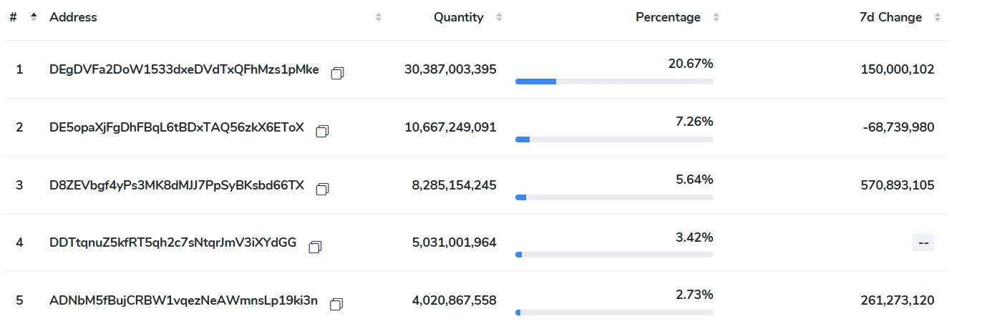Click the empty 7d Change placeholder for rank 4
The image size is (992, 324).
(x=923, y=243)
